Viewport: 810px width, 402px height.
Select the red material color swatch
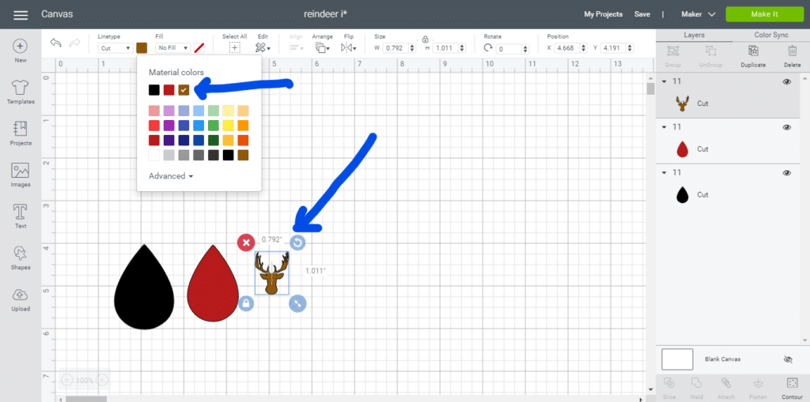[169, 90]
